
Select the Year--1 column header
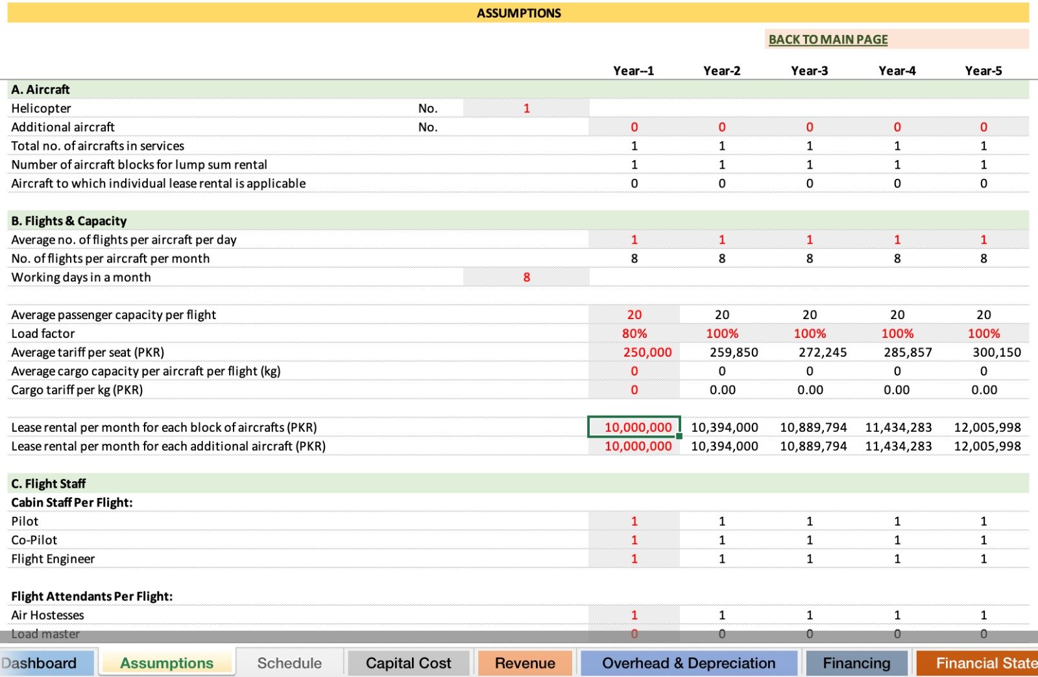(634, 71)
